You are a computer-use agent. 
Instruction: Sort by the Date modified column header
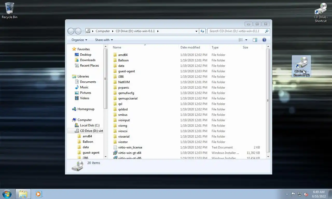click(x=194, y=47)
